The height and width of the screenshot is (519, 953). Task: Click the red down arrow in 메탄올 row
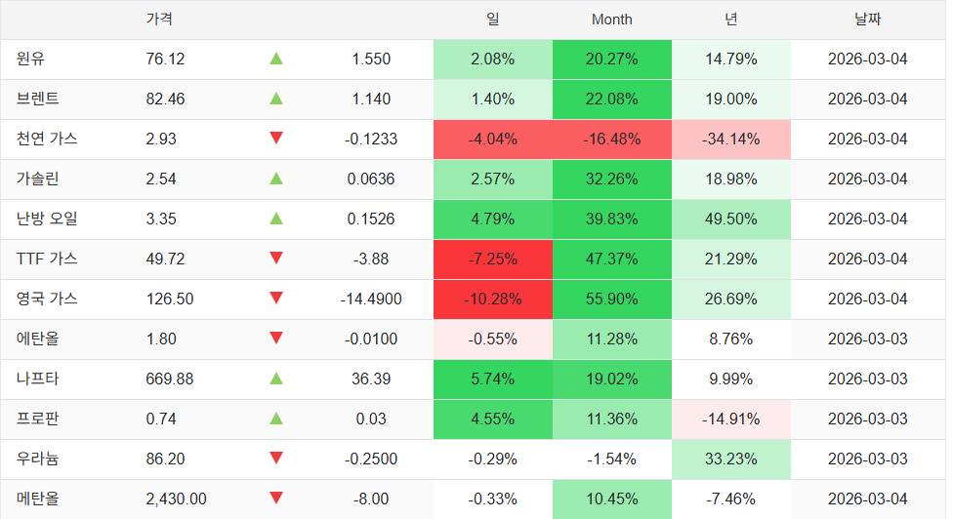pyautogui.click(x=276, y=499)
